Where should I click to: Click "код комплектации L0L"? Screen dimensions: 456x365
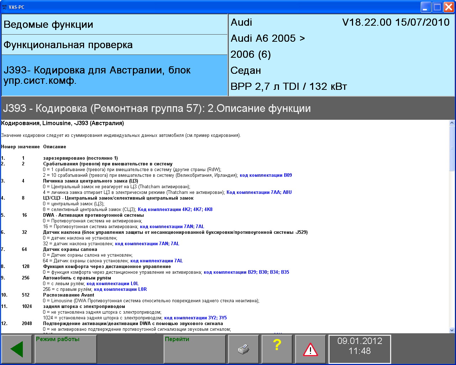point(113,284)
